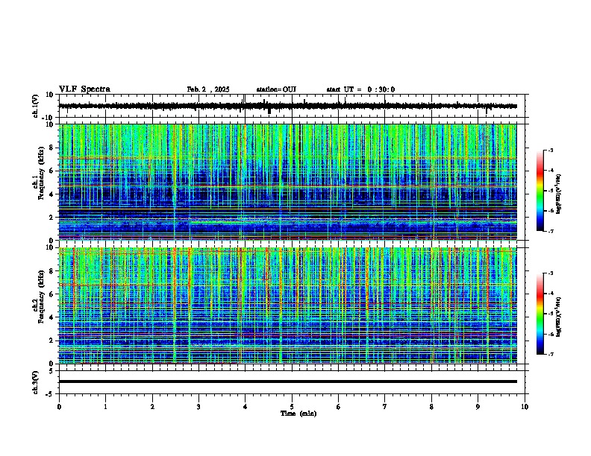Image resolution: width=591 pixels, height=456 pixels.
Task: Click the time axis tick label 8
Action: pyautogui.click(x=431, y=407)
